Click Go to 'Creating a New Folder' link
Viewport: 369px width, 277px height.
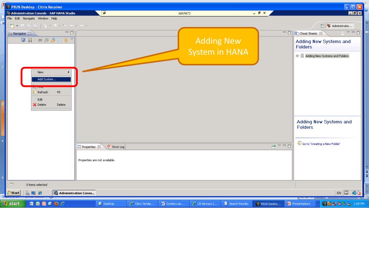321,144
